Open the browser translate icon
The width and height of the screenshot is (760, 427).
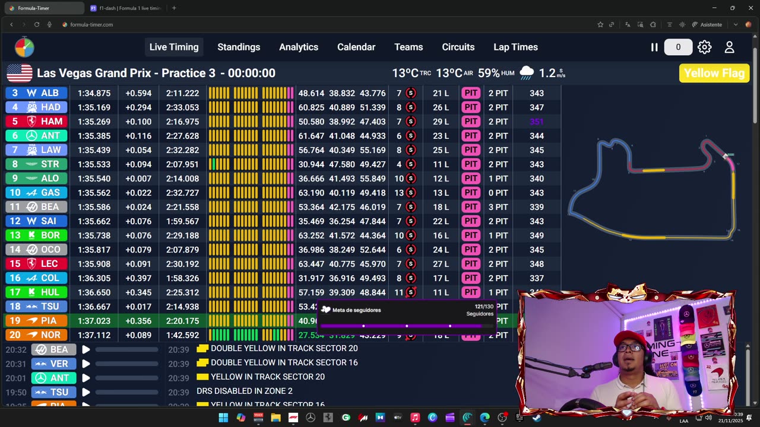[x=628, y=24]
